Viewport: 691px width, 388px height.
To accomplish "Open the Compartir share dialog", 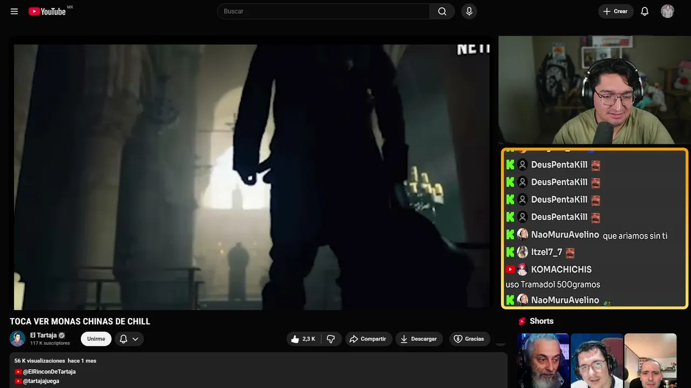I will click(x=369, y=339).
